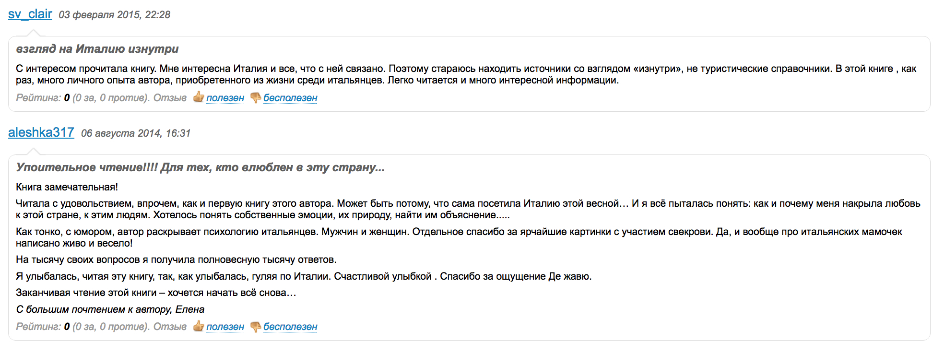Click the signature «С большим почтением к автору, Елена»
The height and width of the screenshot is (343, 933).
point(110,309)
